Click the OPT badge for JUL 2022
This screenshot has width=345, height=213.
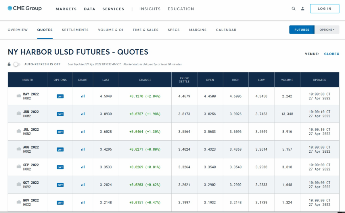60,132
